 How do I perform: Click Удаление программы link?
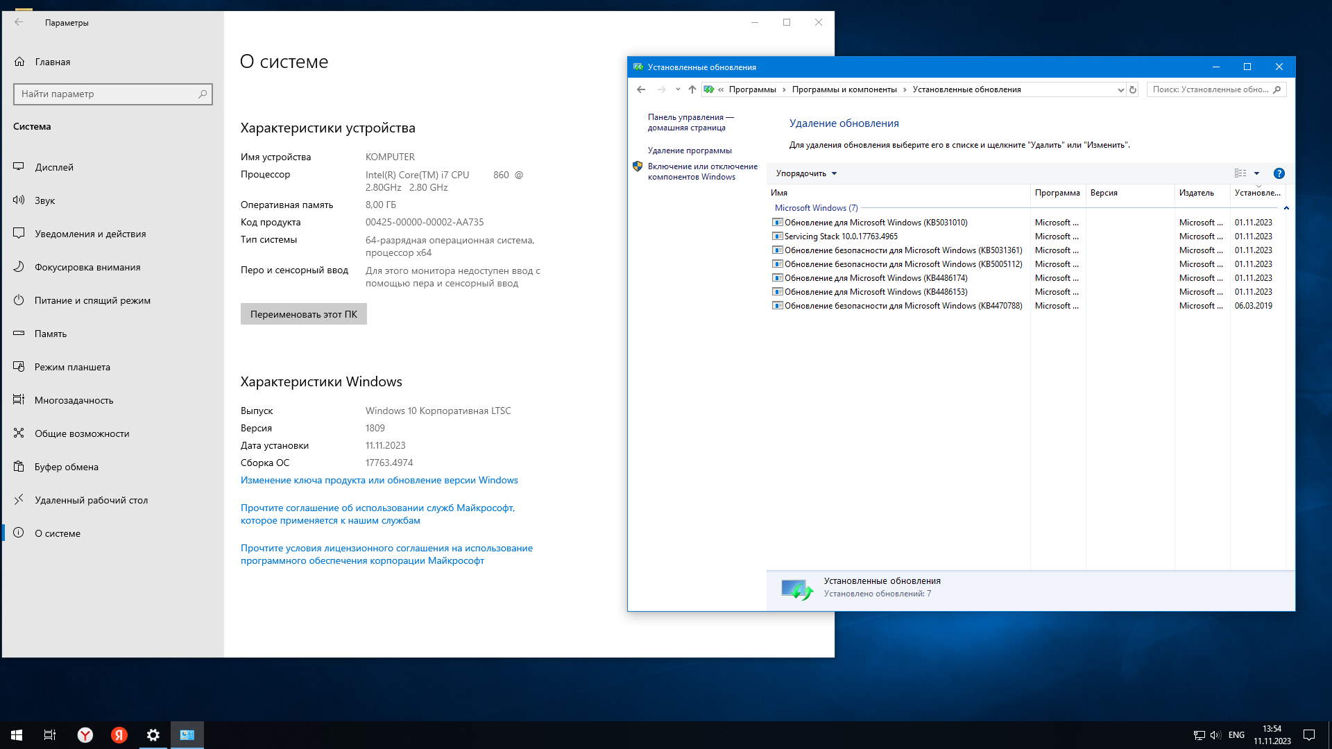coord(689,150)
